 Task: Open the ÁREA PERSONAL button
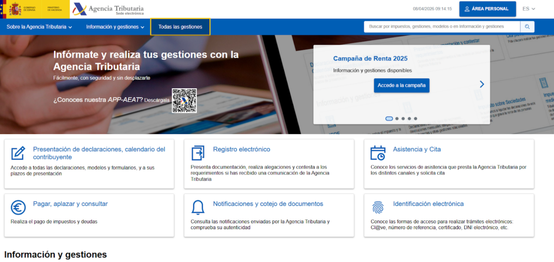[487, 9]
